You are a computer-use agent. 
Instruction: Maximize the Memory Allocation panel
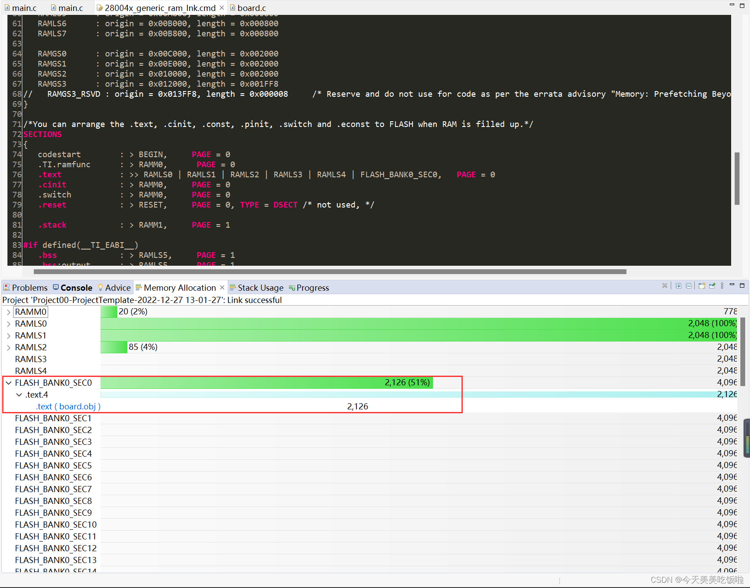click(x=742, y=285)
